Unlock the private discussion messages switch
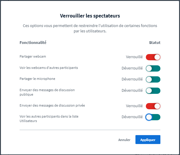 click(x=153, y=106)
